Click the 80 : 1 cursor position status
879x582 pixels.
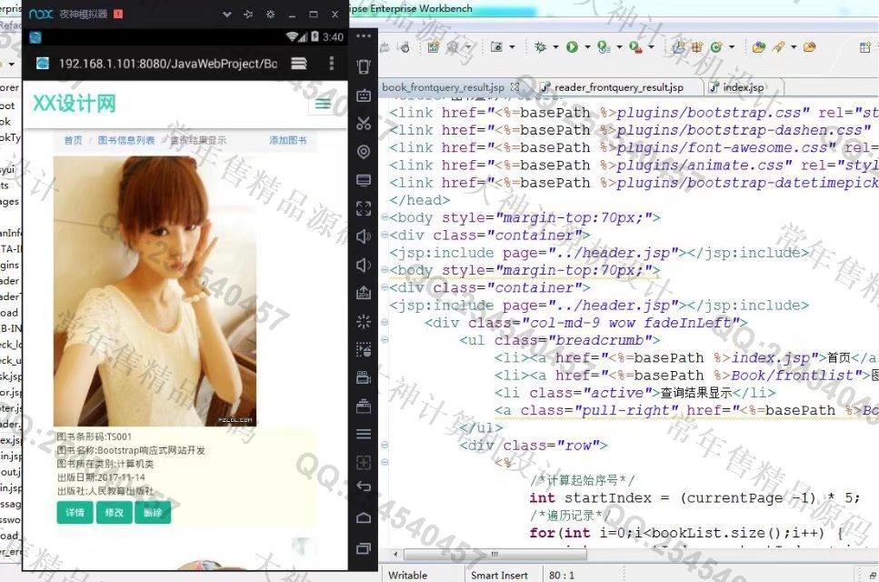pyautogui.click(x=561, y=576)
